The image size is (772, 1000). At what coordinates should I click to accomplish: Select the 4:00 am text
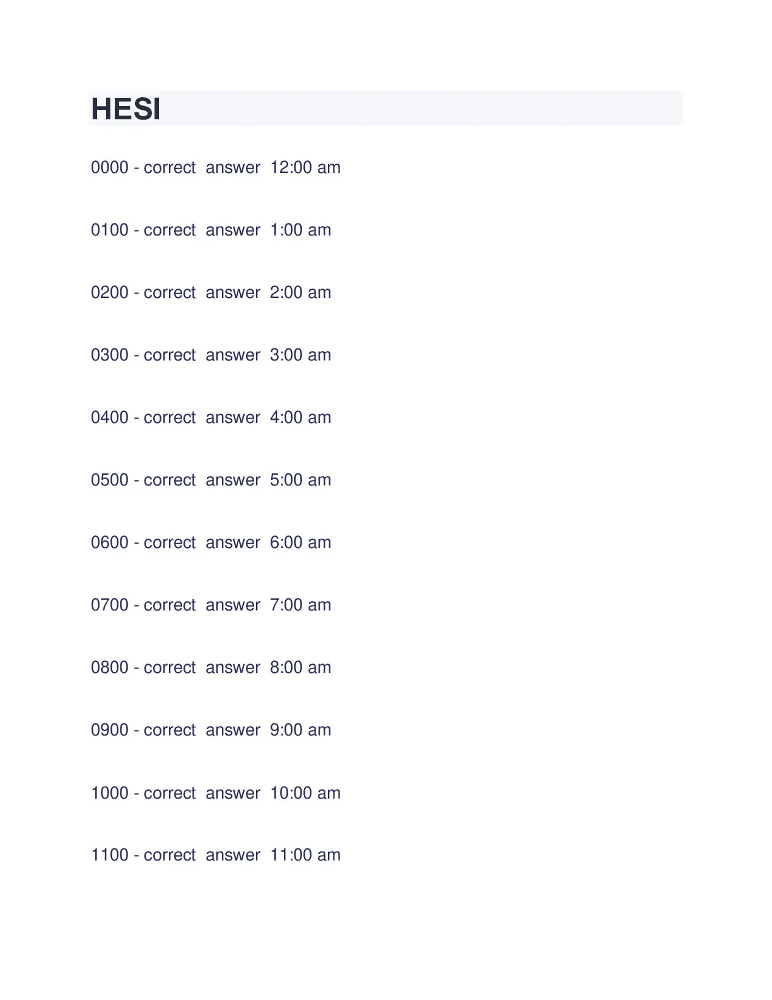(301, 417)
